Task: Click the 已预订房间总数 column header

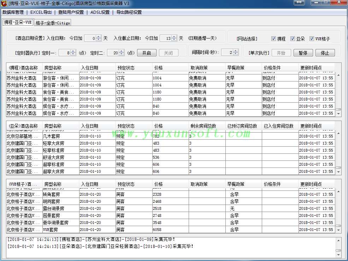Action: (x=243, y=126)
